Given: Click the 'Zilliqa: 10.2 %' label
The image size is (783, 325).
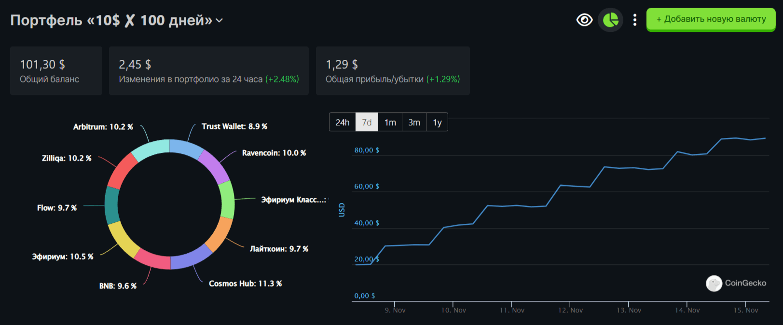Looking at the screenshot, I should click(67, 158).
